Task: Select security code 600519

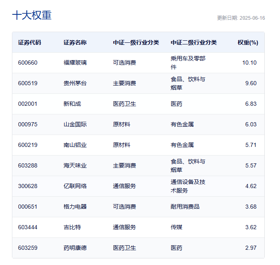Action: pyautogui.click(x=28, y=83)
